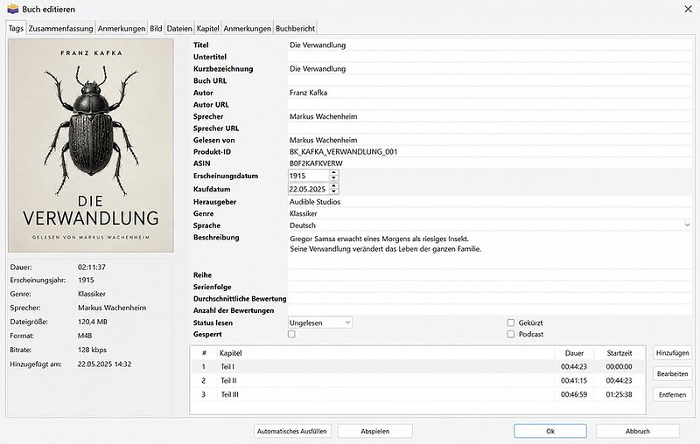Click the Bitrate value 128 kbps
Screen dimensions: 700x444
(x=92, y=350)
